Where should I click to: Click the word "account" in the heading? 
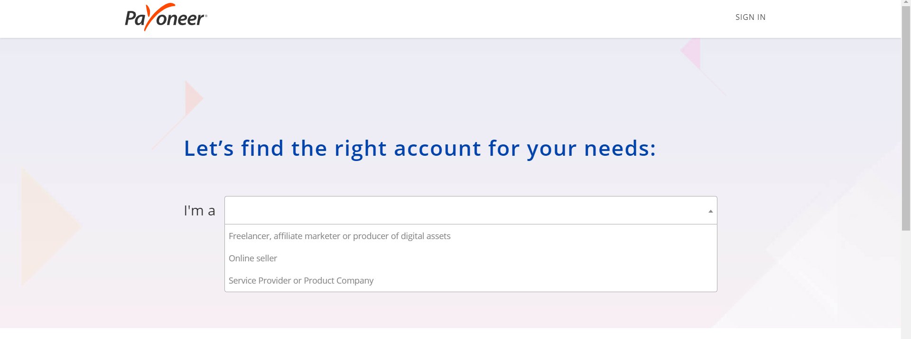coord(437,148)
